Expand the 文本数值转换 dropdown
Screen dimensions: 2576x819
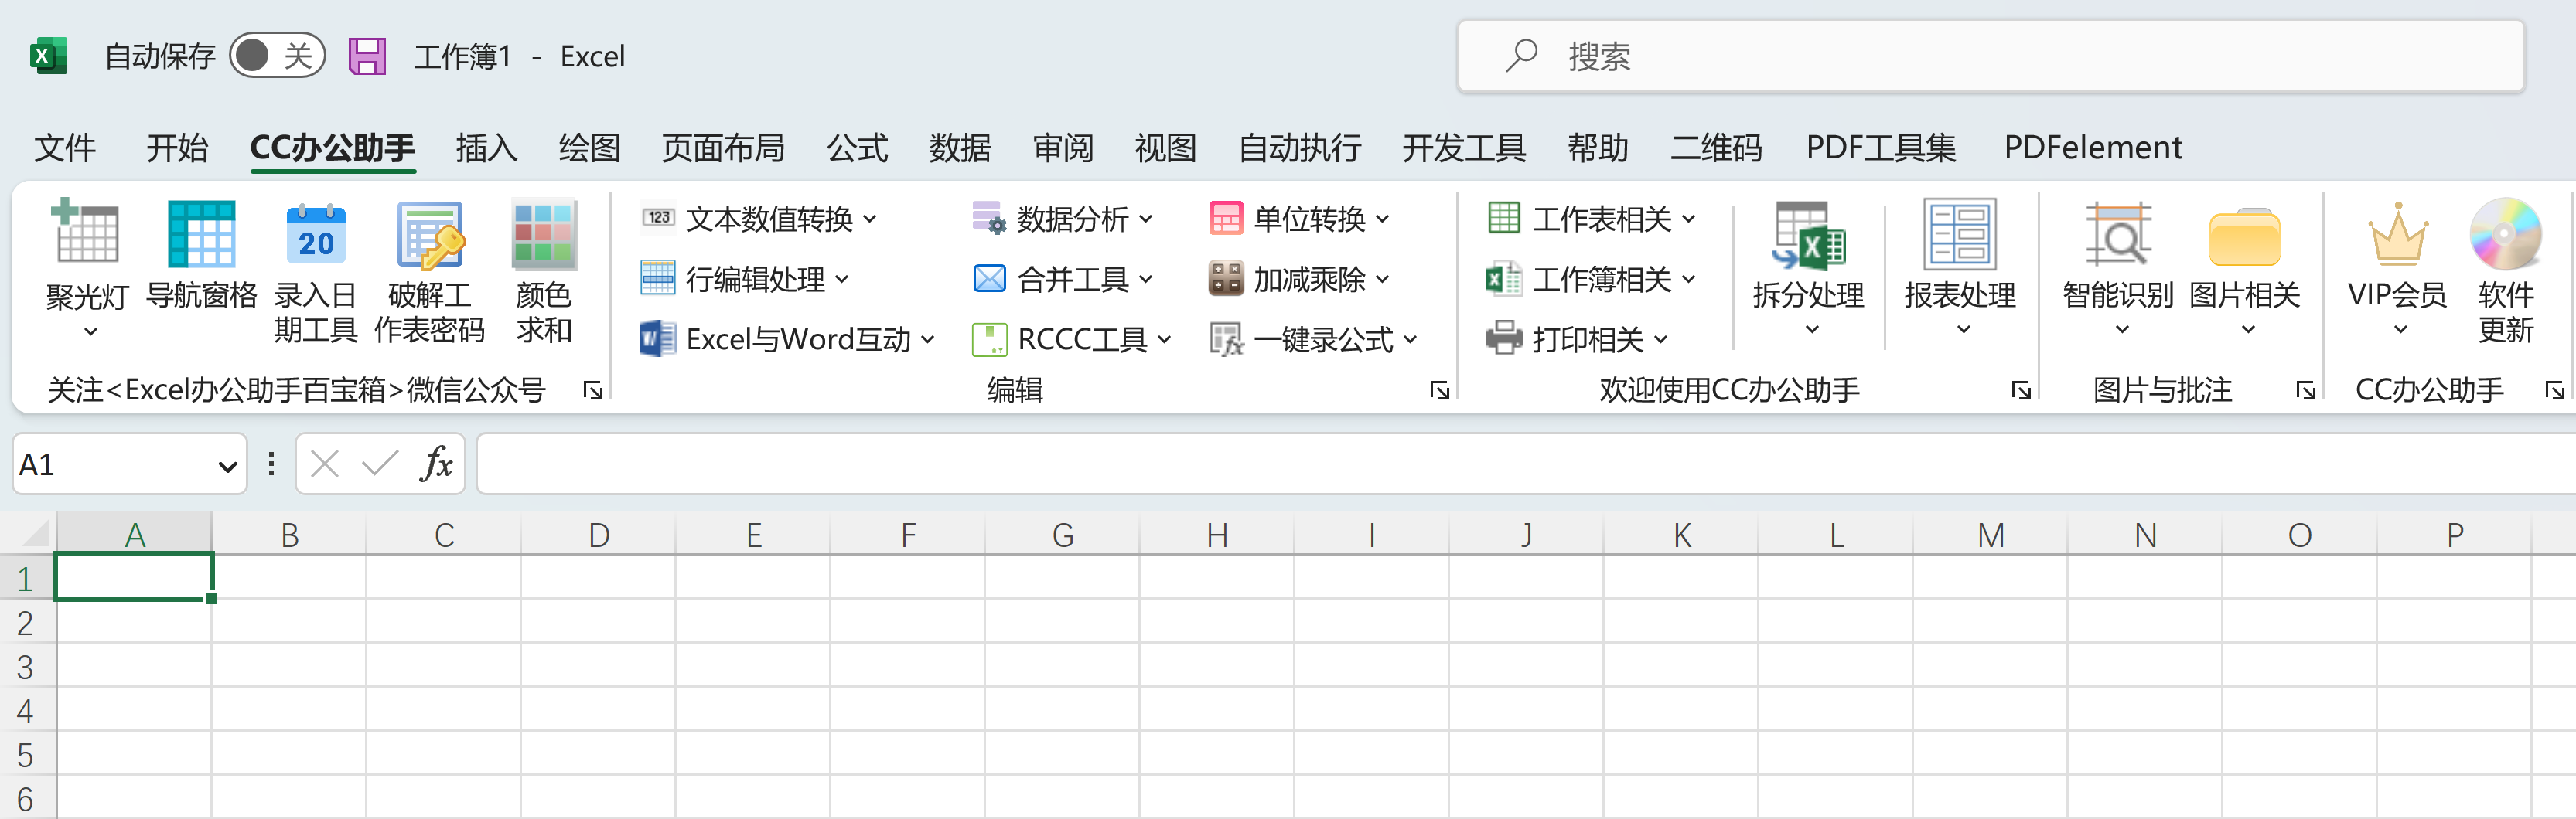pyautogui.click(x=870, y=219)
